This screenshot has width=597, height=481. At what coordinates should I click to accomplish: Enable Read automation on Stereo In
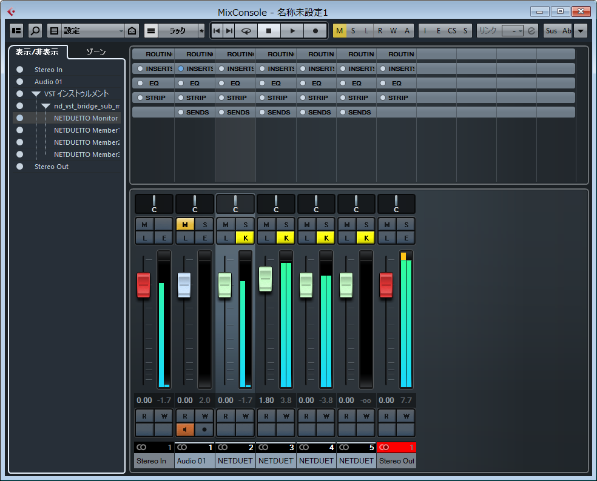click(x=144, y=416)
